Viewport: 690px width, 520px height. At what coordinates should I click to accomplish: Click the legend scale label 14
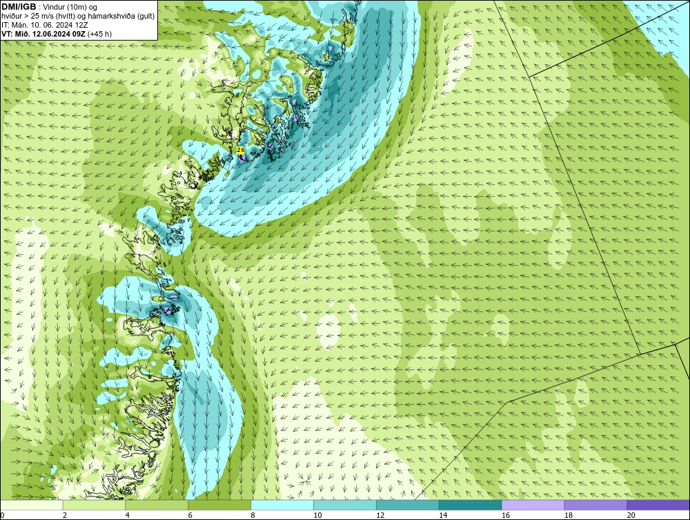[442, 515]
